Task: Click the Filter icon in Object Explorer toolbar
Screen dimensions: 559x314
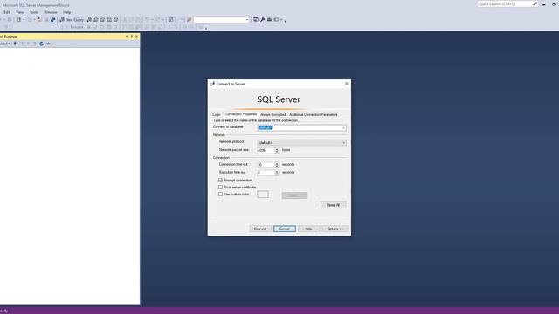Action: click(35, 44)
